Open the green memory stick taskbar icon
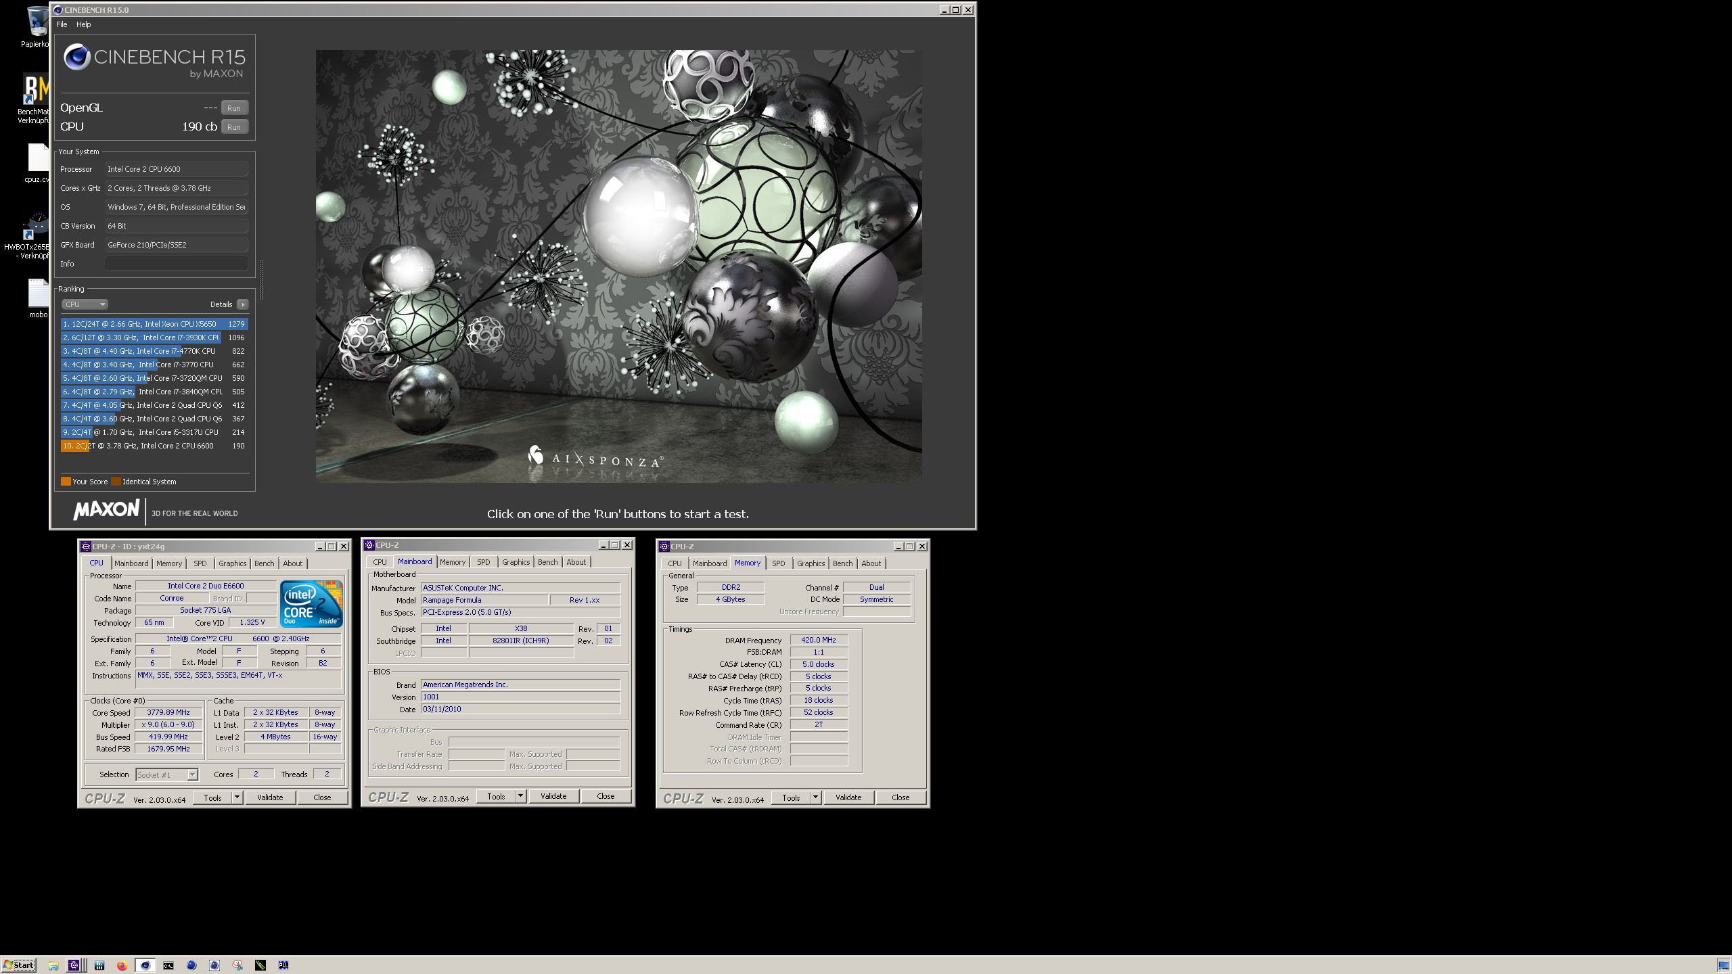The image size is (1732, 974). [x=260, y=965]
